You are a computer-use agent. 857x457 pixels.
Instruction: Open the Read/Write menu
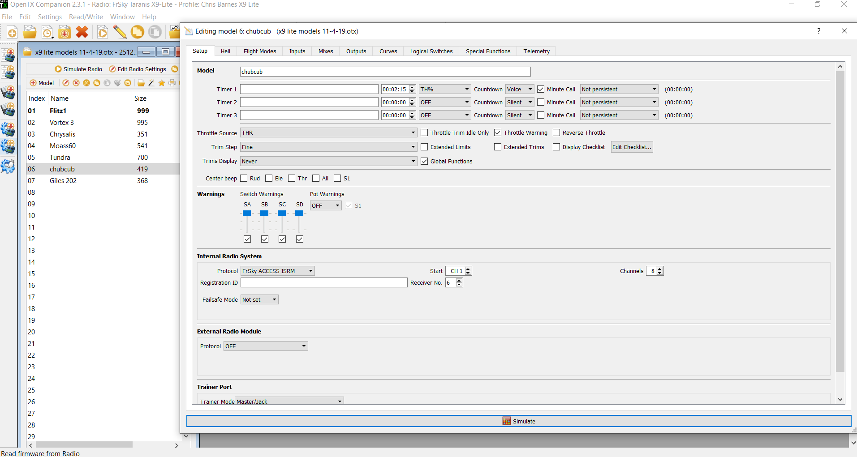click(86, 17)
